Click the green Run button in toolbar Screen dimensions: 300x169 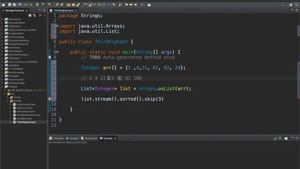37,5
